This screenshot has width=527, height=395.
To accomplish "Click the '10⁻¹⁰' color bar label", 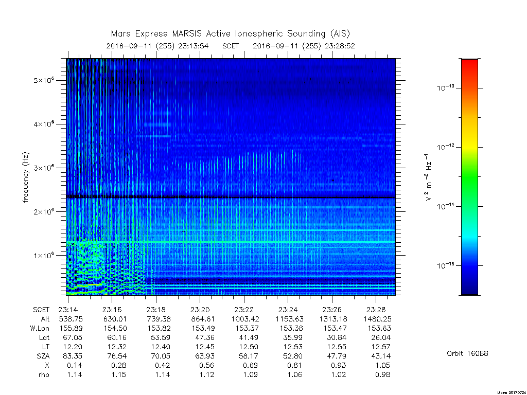I will point(445,88).
